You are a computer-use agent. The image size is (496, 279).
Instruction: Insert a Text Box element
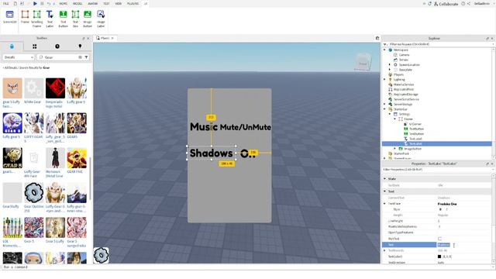75,19
